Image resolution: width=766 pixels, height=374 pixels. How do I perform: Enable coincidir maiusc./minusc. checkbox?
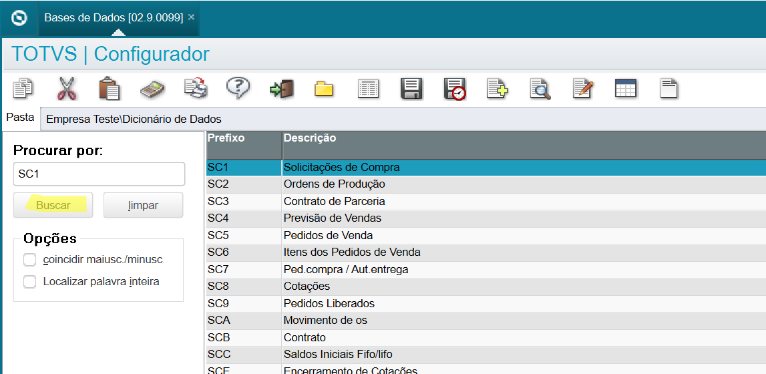pyautogui.click(x=30, y=260)
